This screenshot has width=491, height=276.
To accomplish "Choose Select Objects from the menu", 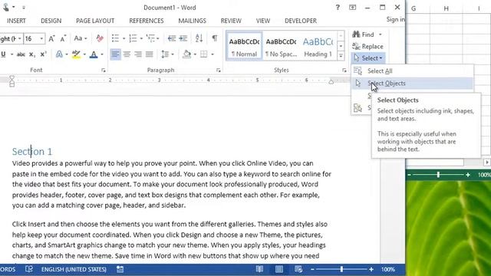I will click(412, 84).
